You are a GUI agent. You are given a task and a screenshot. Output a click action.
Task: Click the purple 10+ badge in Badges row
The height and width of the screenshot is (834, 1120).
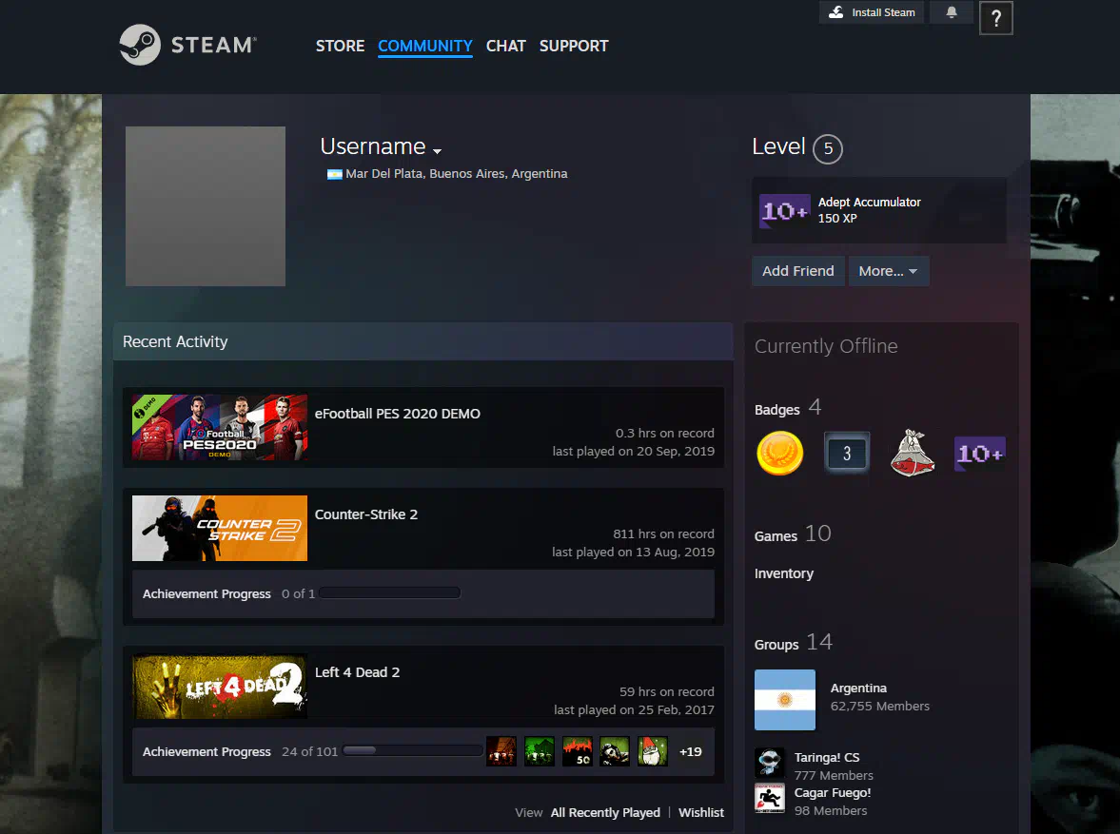point(979,453)
